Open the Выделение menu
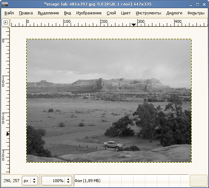The height and width of the screenshot is (188, 209). (48, 13)
